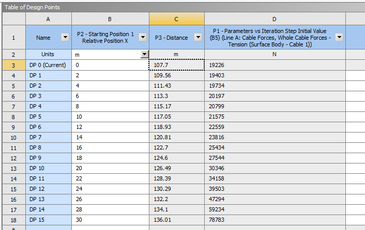This screenshot has height=230, width=365.
Task: Click the N unit cell in column D
Action: tap(275, 54)
